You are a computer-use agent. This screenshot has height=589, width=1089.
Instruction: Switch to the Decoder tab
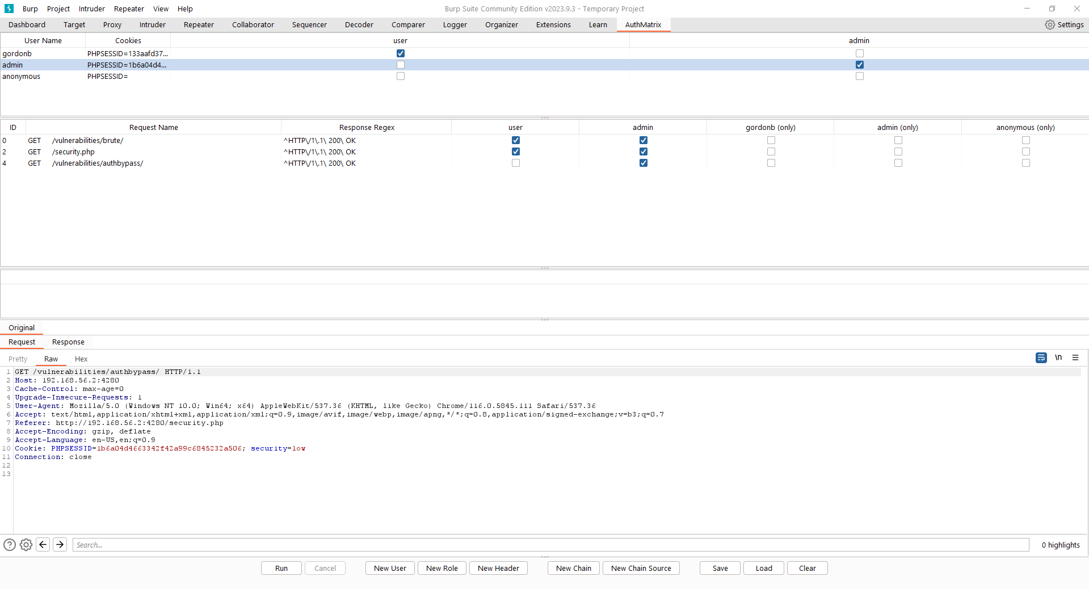coord(359,24)
